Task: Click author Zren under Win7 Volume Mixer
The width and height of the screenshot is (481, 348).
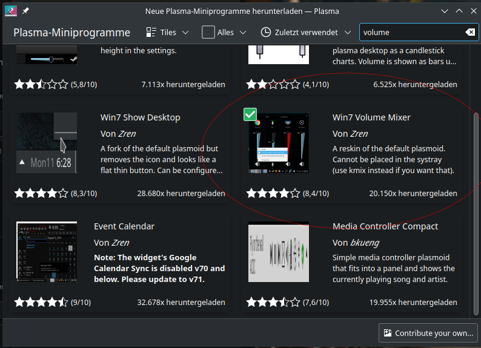Action: coord(359,134)
